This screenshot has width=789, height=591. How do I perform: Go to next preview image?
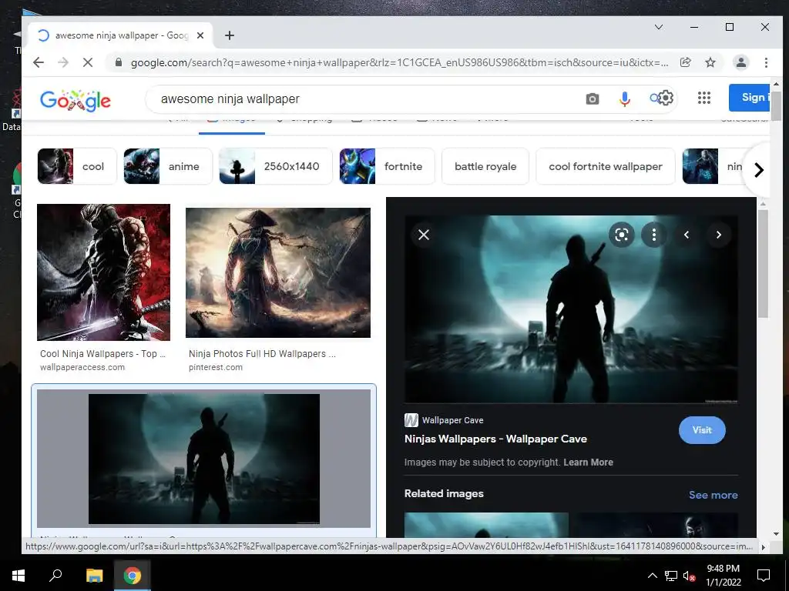click(x=719, y=235)
